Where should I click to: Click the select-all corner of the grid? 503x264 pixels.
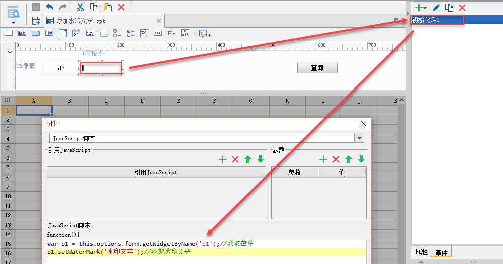tap(8, 101)
